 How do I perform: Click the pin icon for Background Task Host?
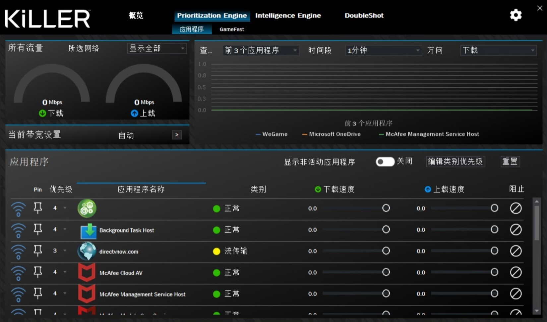tap(37, 229)
